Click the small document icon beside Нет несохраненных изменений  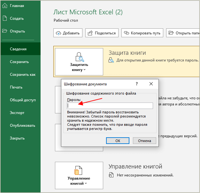[x=111, y=175]
